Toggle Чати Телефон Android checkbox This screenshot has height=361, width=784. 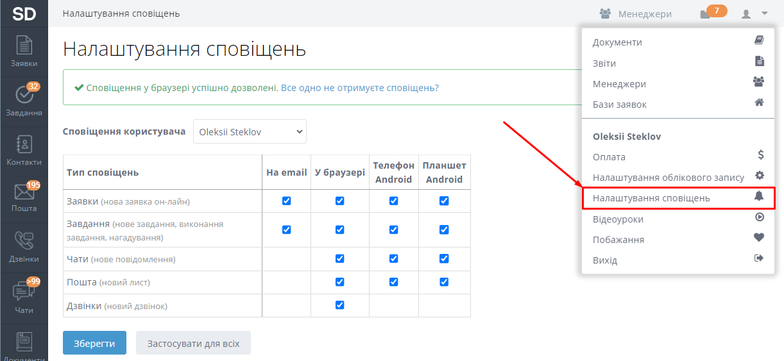coord(394,258)
